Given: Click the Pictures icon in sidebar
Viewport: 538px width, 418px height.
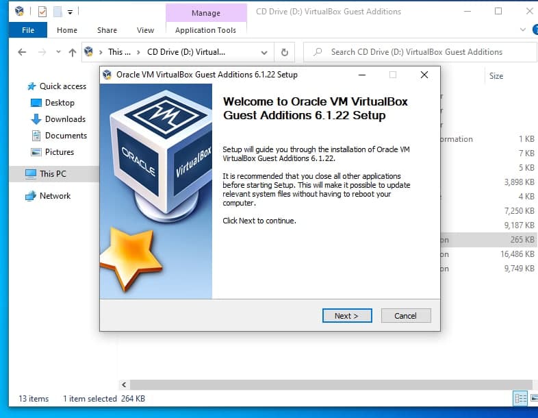Looking at the screenshot, I should coord(36,152).
